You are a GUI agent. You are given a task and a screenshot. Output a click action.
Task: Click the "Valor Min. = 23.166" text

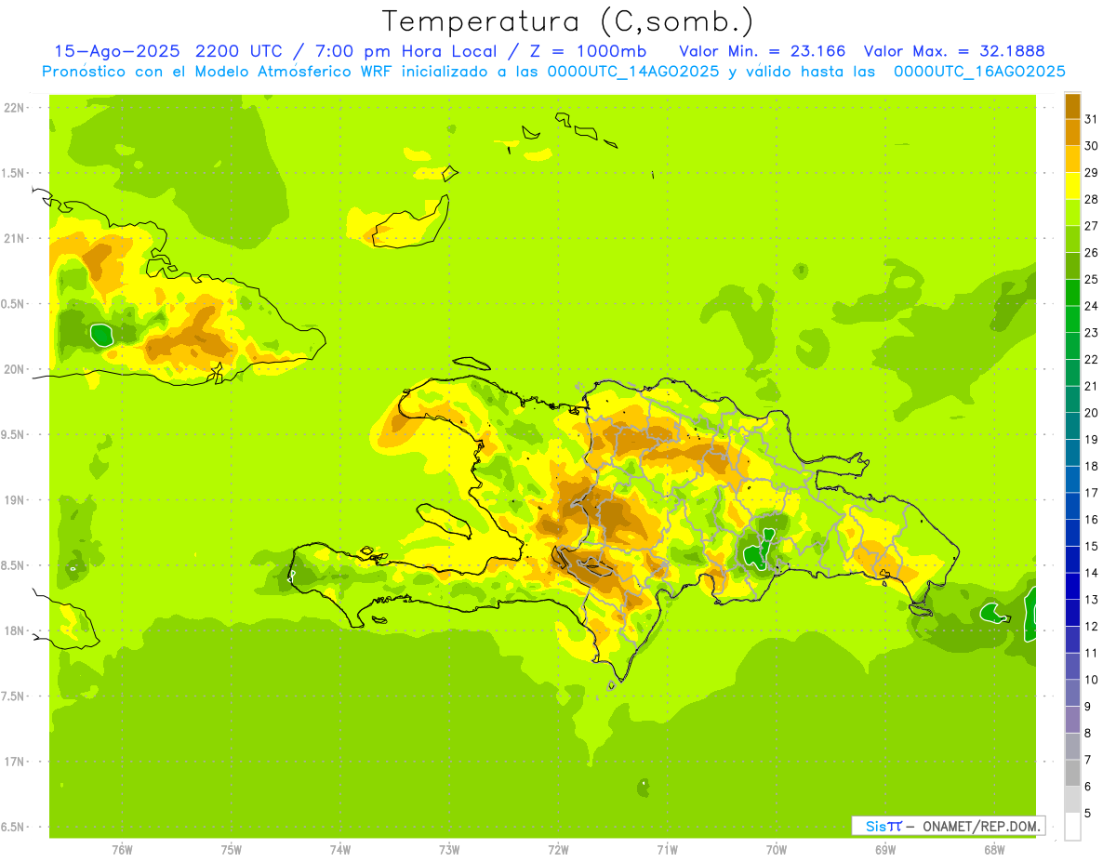point(763,51)
